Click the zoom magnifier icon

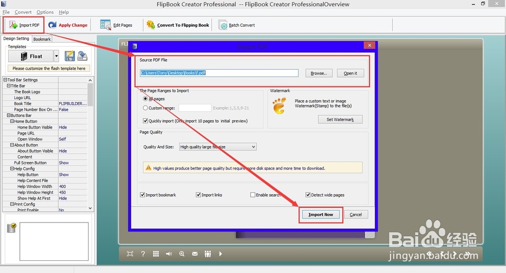(182, 254)
